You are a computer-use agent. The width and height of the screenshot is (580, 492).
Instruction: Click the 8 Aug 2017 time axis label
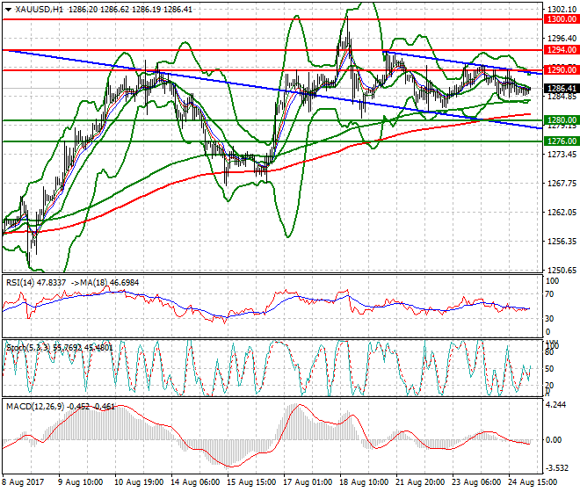point(23,482)
